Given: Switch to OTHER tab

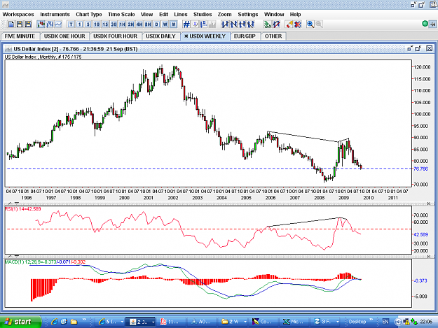Looking at the screenshot, I should [273, 36].
